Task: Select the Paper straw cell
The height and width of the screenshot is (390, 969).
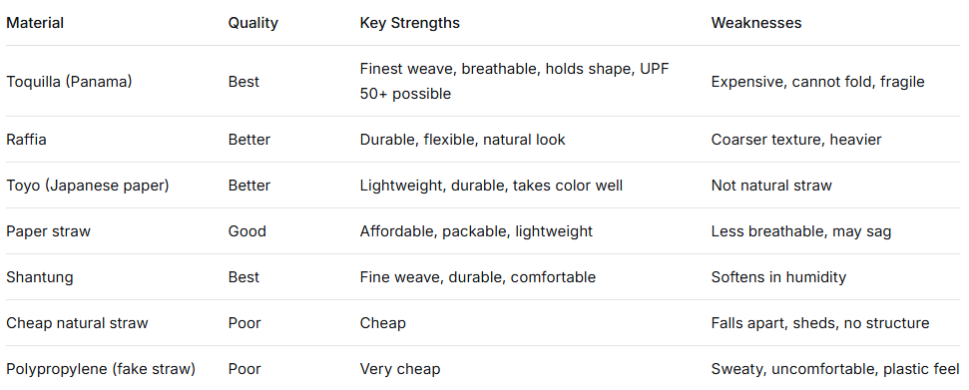Action: [x=48, y=231]
